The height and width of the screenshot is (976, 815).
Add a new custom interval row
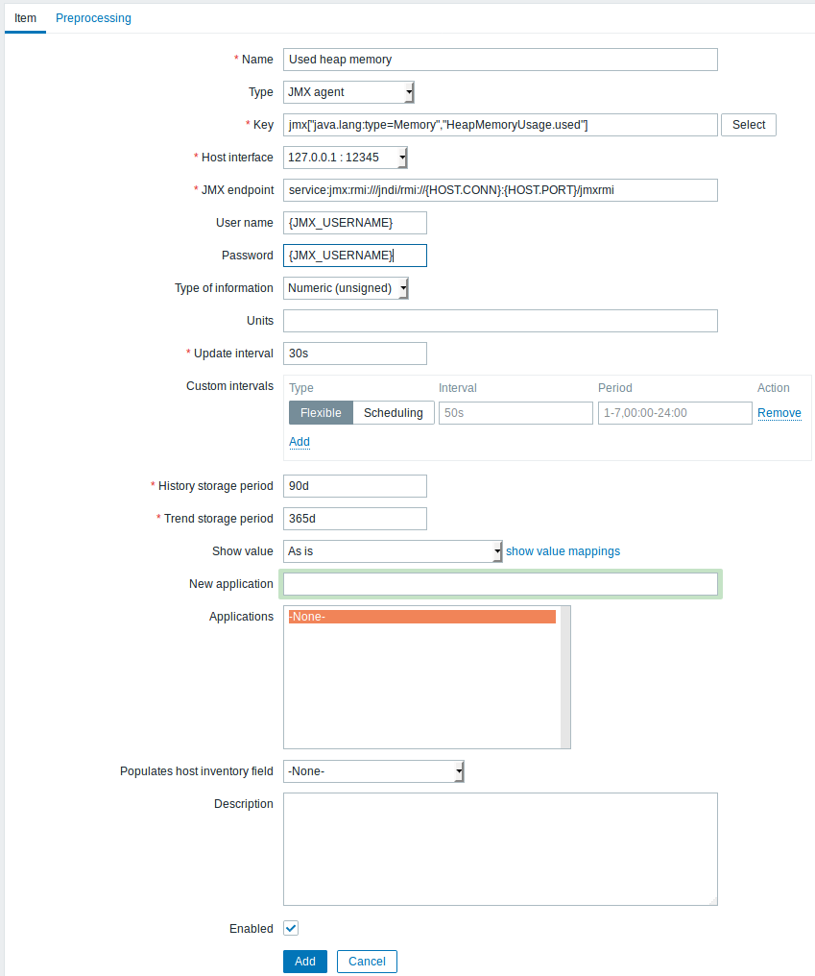coord(300,442)
